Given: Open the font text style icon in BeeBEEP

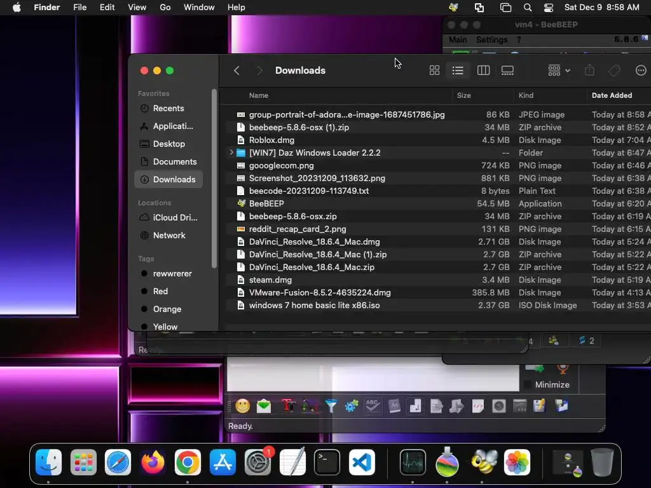Looking at the screenshot, I should (289, 406).
